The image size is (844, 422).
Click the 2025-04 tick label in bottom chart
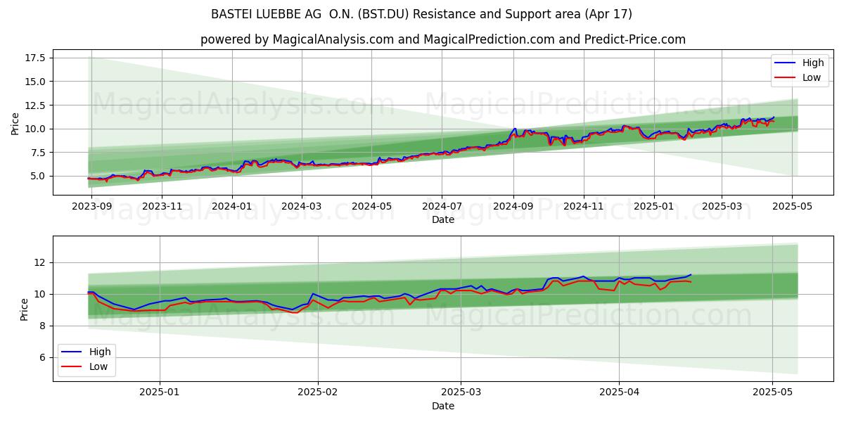(619, 392)
